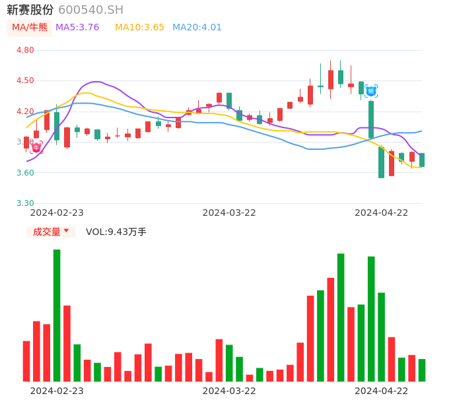
Task: Select the first red volume bar on the left
Action: coord(26,360)
